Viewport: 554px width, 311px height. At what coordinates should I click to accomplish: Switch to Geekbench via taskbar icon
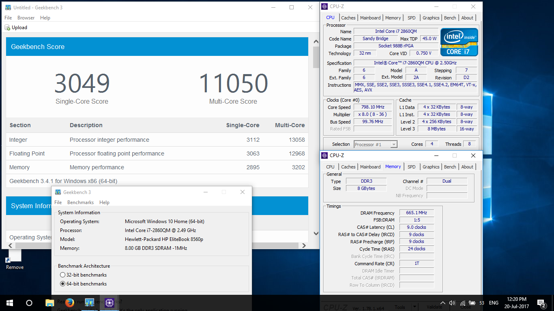(90, 303)
